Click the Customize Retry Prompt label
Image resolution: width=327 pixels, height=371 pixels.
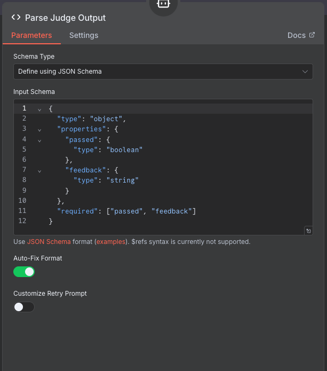(x=50, y=294)
